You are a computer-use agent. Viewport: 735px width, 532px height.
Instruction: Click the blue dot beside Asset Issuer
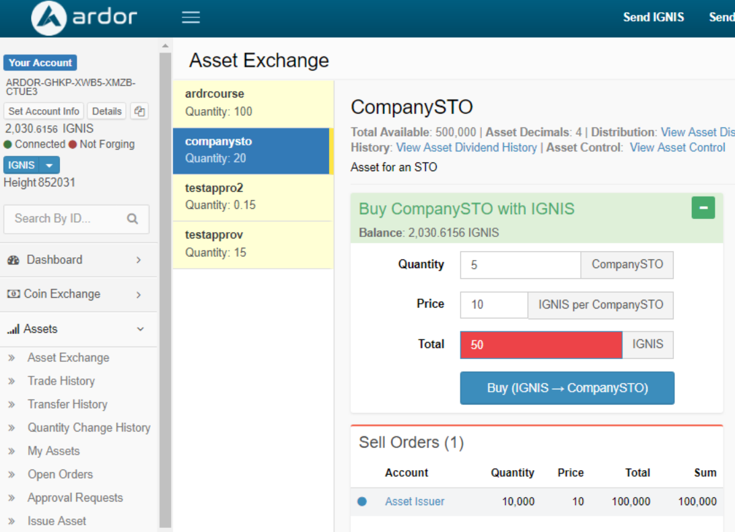[362, 502]
